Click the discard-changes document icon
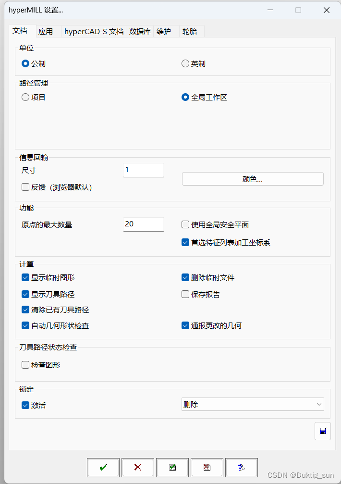The width and height of the screenshot is (341, 484). pos(207,467)
